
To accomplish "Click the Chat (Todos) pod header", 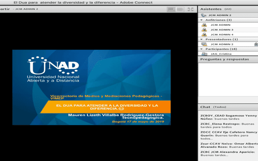I will pos(228,107).
